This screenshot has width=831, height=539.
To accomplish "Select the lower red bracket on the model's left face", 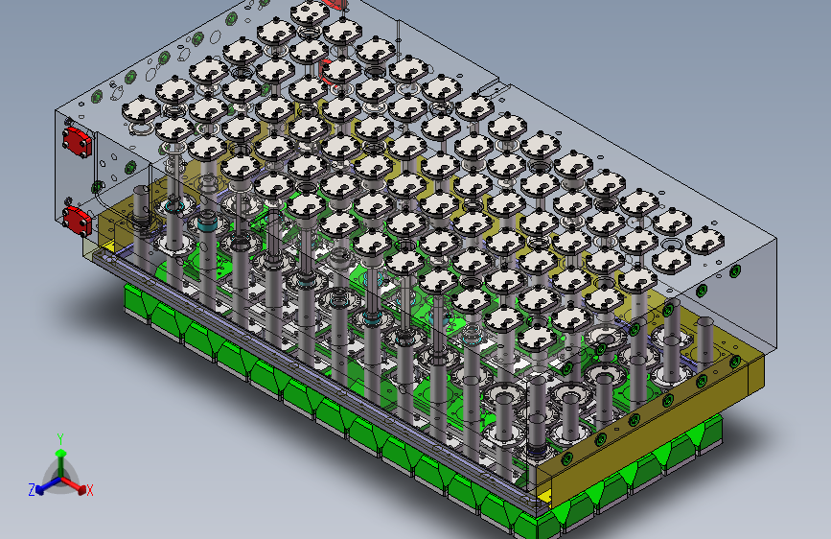I will [x=78, y=221].
